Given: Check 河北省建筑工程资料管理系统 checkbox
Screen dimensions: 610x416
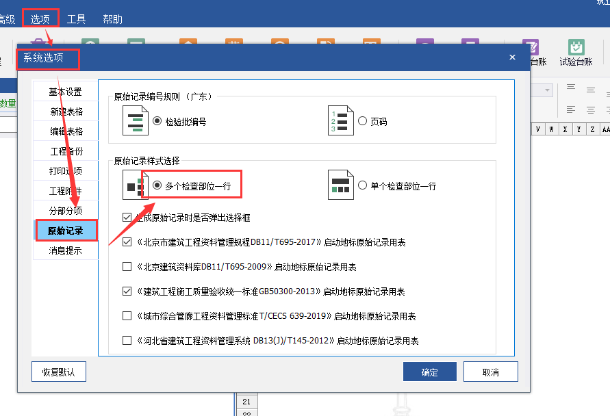Looking at the screenshot, I should (127, 340).
